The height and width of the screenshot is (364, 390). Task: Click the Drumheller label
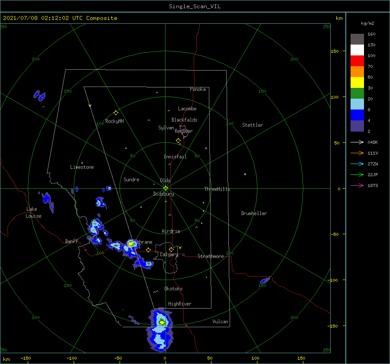click(254, 213)
